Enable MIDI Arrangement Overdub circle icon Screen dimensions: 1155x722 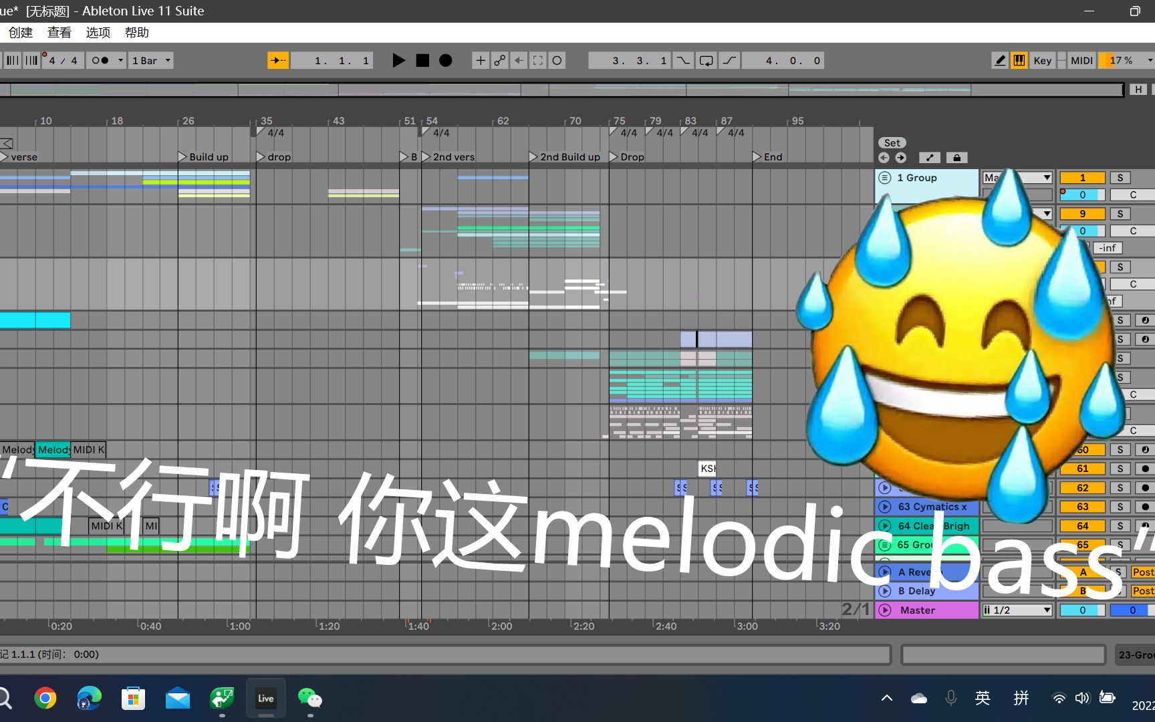[557, 60]
